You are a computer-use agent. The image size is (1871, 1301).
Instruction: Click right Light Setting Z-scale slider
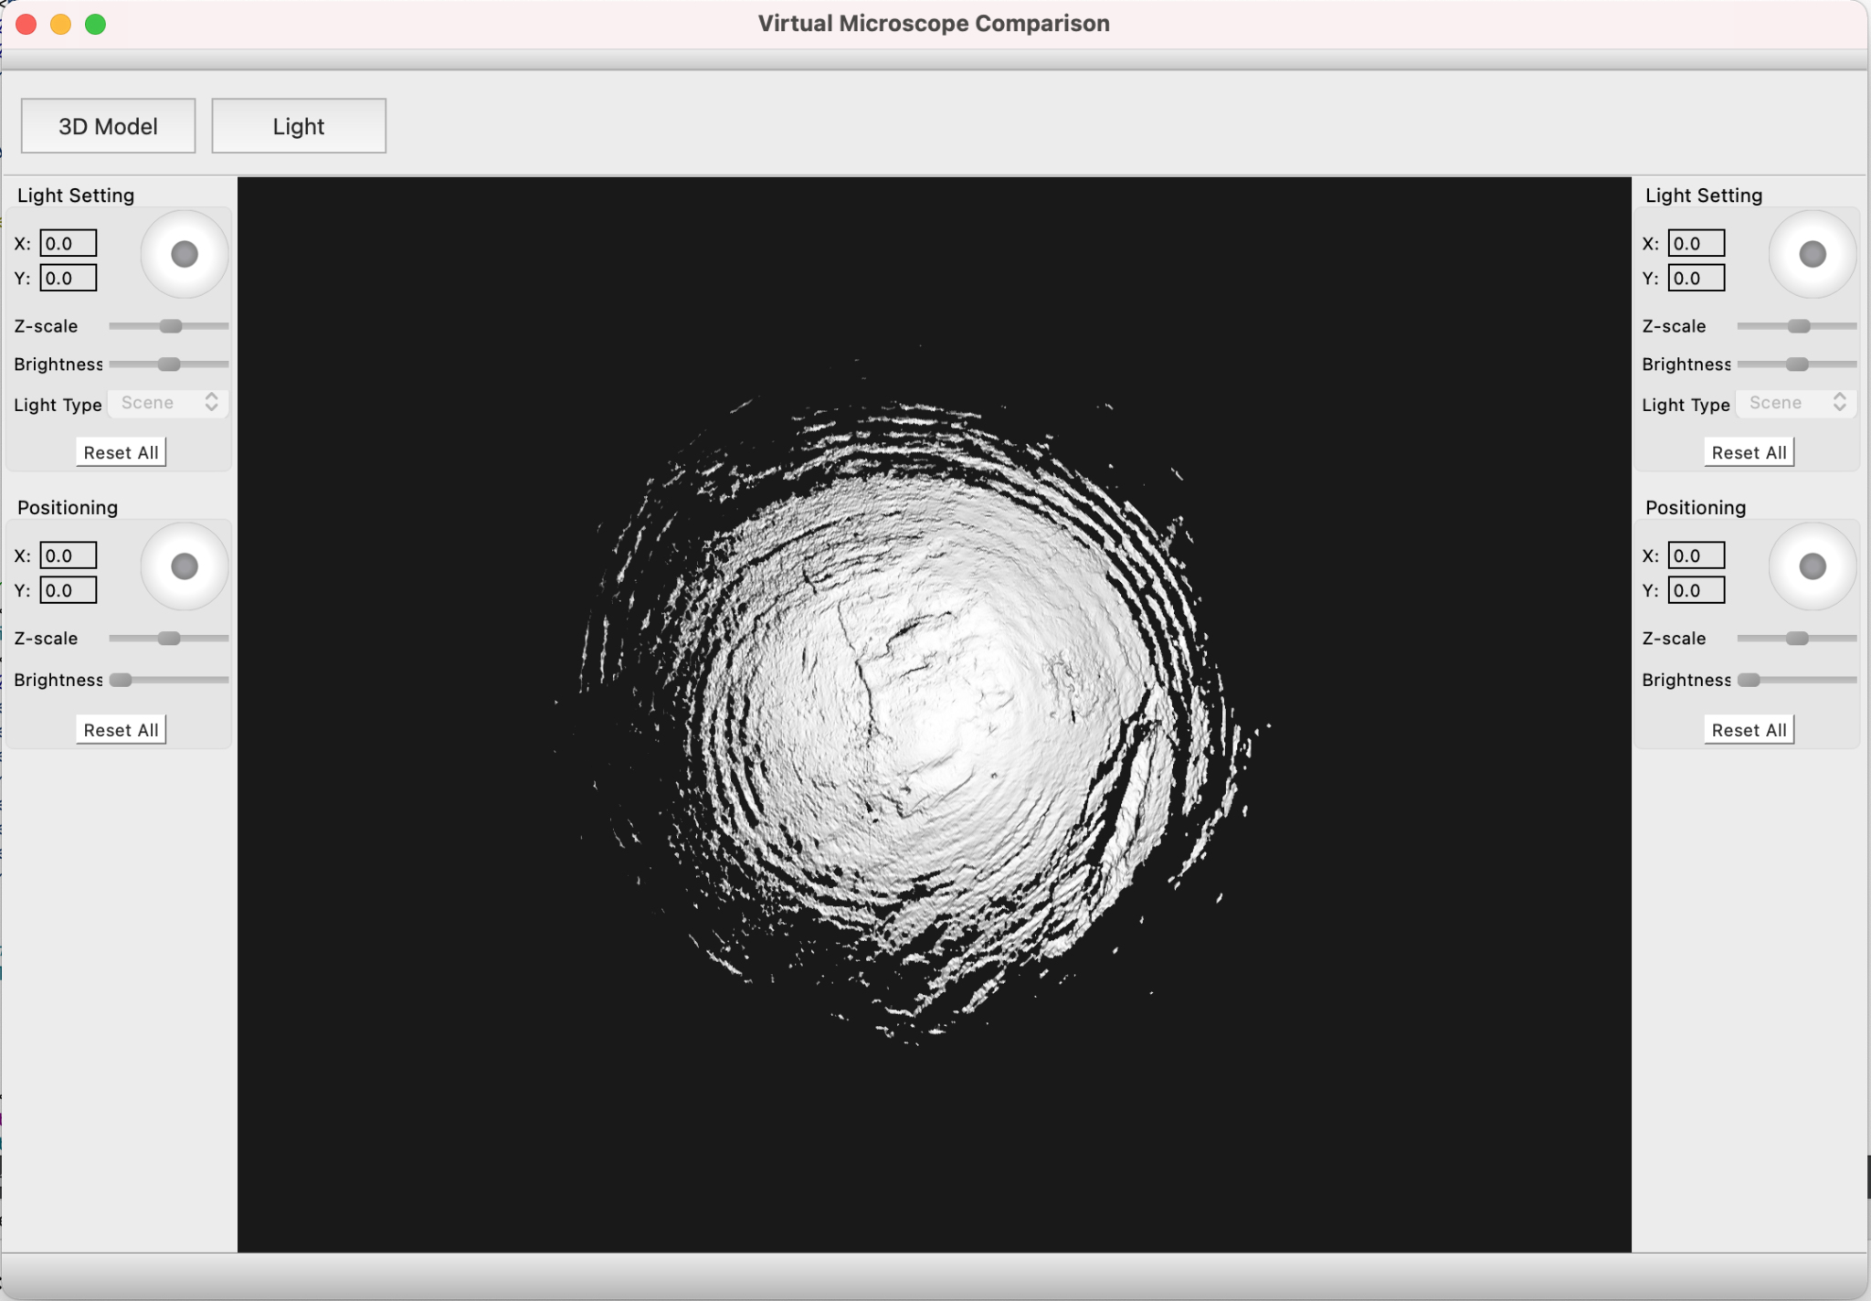click(1798, 326)
